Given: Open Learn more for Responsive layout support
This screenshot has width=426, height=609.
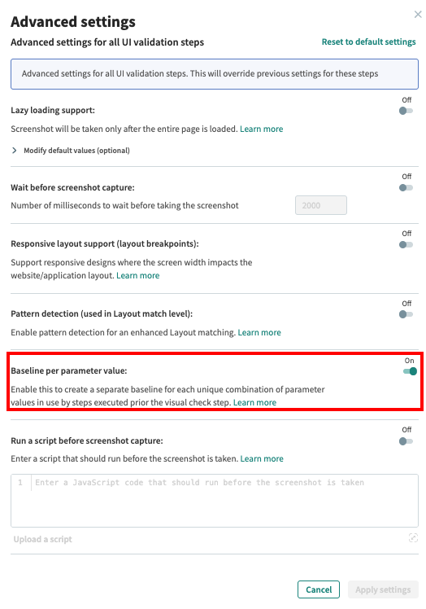Looking at the screenshot, I should tap(137, 275).
